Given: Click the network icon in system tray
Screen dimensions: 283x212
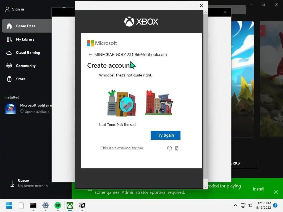Looking at the screenshot, I should coord(243,205).
